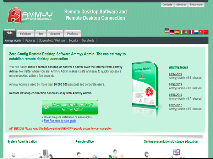Open the Main tab
The height and width of the screenshot is (159, 213).
coord(10,33)
